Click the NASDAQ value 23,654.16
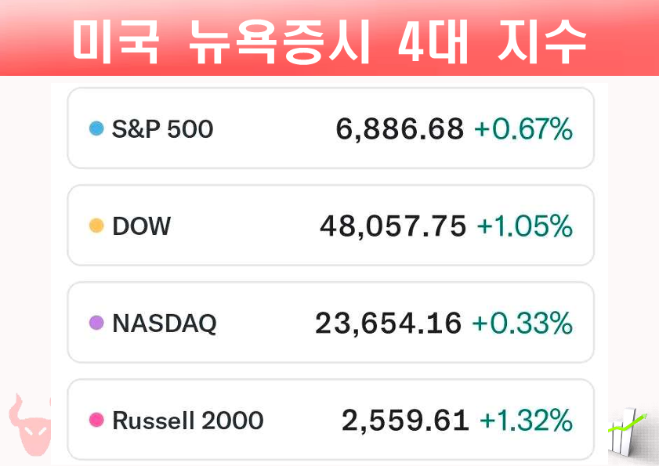The width and height of the screenshot is (659, 466). 389,323
